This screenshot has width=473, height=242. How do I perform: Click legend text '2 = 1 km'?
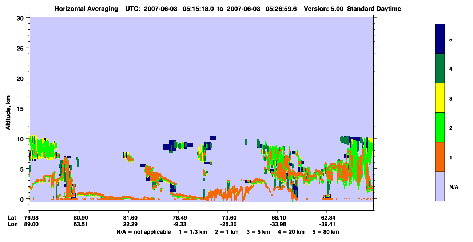pos(227,232)
